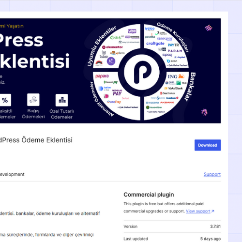Click the iyzico logo under Ödeme Kuruluşları
The image size is (242, 242).
pos(150,29)
